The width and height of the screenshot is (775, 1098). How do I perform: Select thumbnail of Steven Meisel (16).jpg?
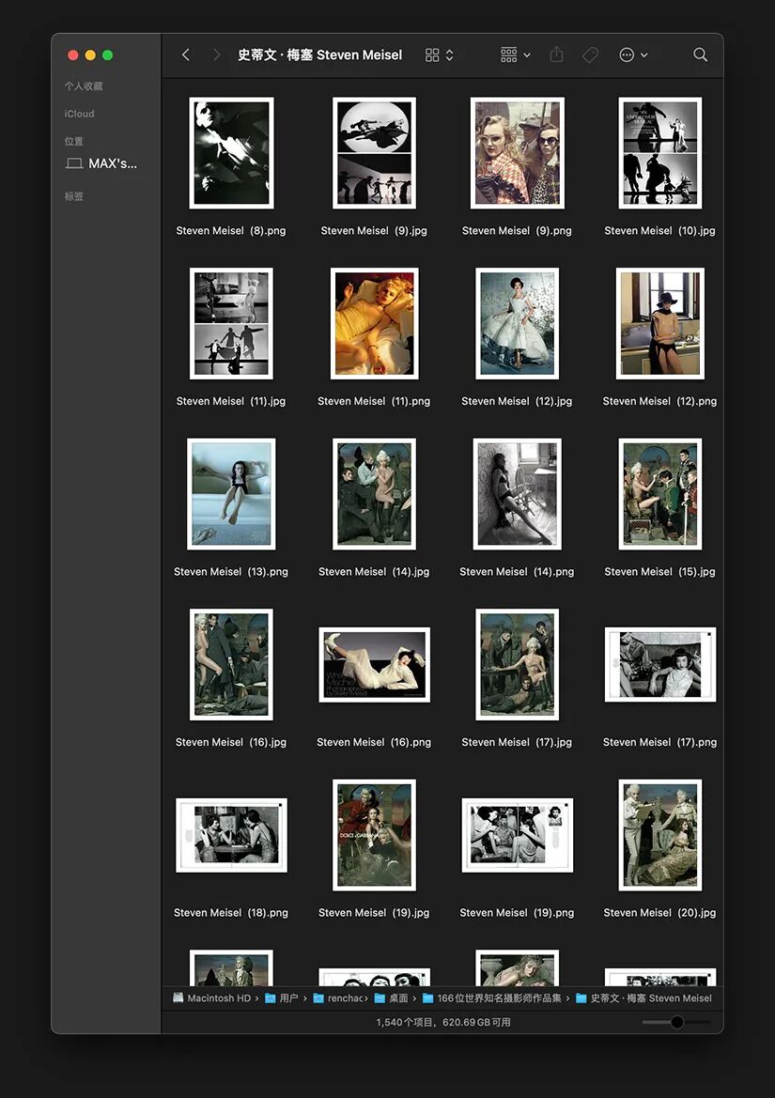point(231,664)
